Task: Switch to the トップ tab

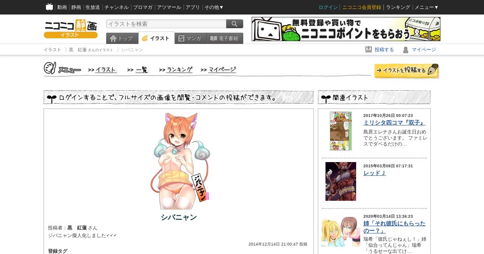Action: pos(122,38)
